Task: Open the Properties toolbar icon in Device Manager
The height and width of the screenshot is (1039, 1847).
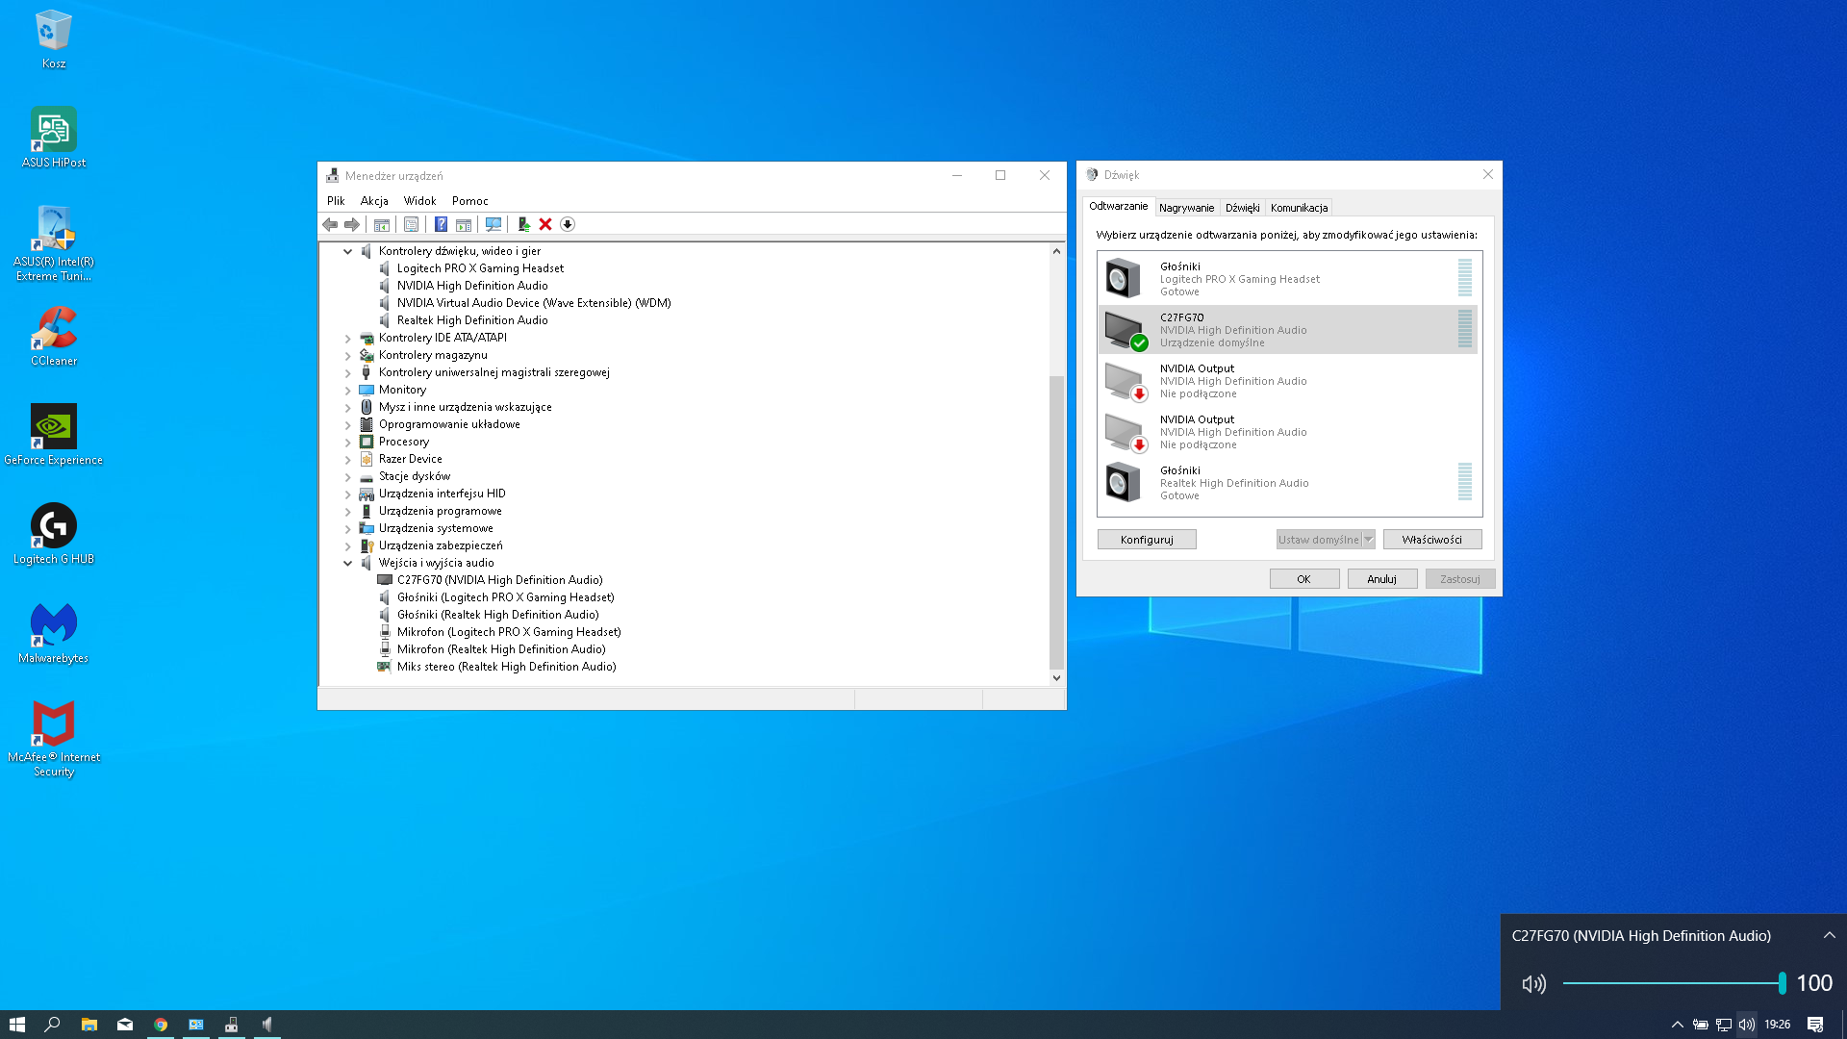Action: [x=411, y=224]
